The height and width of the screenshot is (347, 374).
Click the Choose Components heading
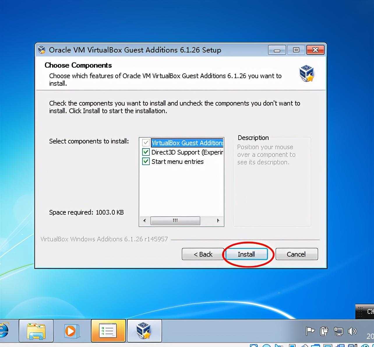[x=78, y=65]
